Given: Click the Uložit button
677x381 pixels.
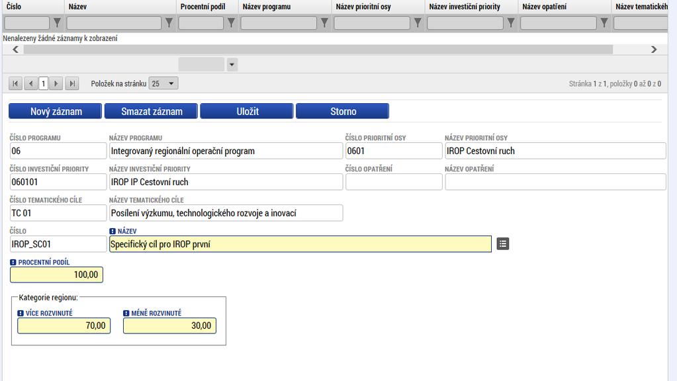Looking at the screenshot, I should pyautogui.click(x=247, y=111).
